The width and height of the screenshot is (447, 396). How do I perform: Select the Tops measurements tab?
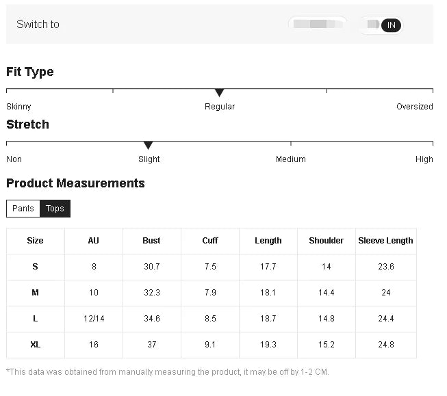55,209
